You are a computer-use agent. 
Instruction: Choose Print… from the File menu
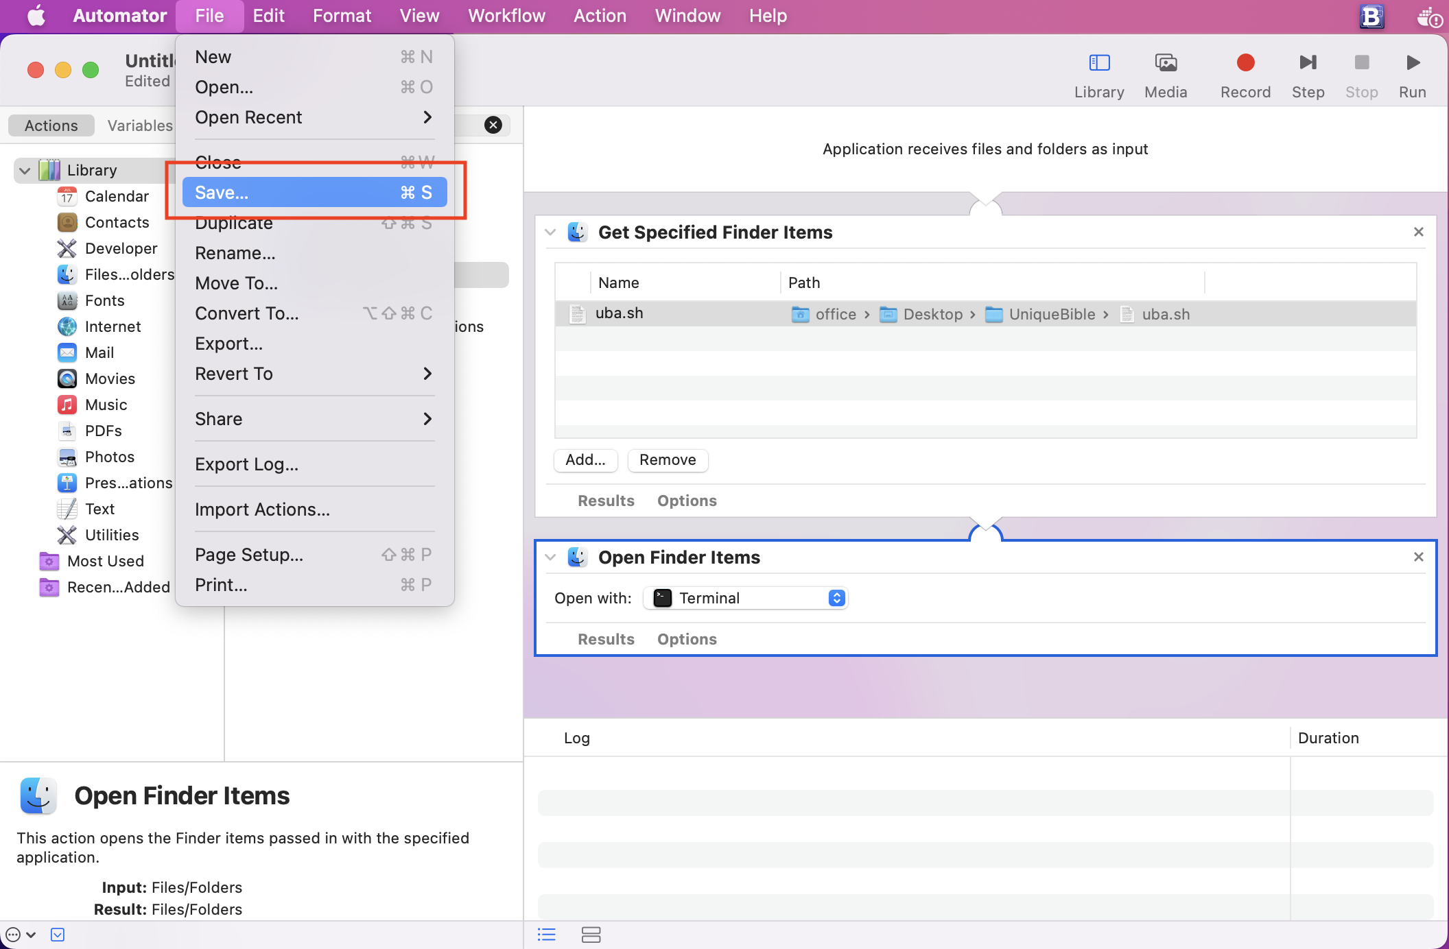(x=314, y=585)
